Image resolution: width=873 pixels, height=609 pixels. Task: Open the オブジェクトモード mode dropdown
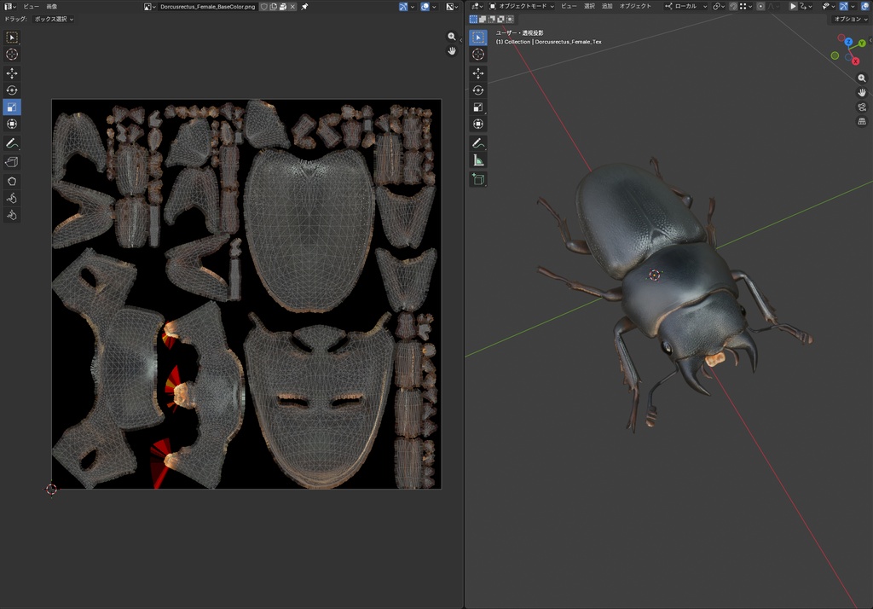[x=521, y=6]
